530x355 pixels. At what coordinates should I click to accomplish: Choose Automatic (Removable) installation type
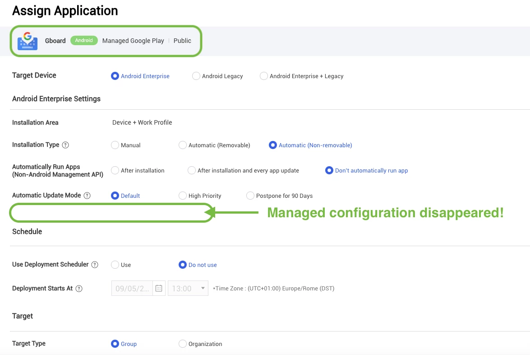(183, 145)
